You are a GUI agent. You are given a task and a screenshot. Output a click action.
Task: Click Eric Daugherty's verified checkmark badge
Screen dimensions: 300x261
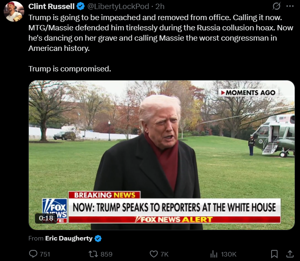[98, 238]
